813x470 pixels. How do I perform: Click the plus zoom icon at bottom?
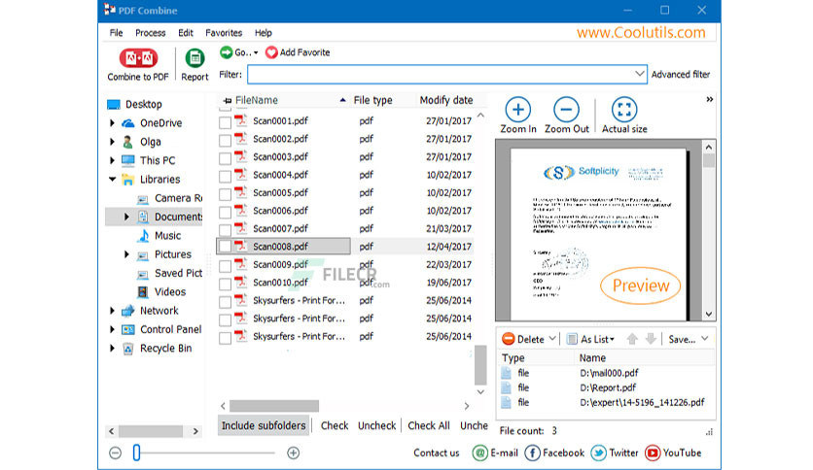pos(293,453)
